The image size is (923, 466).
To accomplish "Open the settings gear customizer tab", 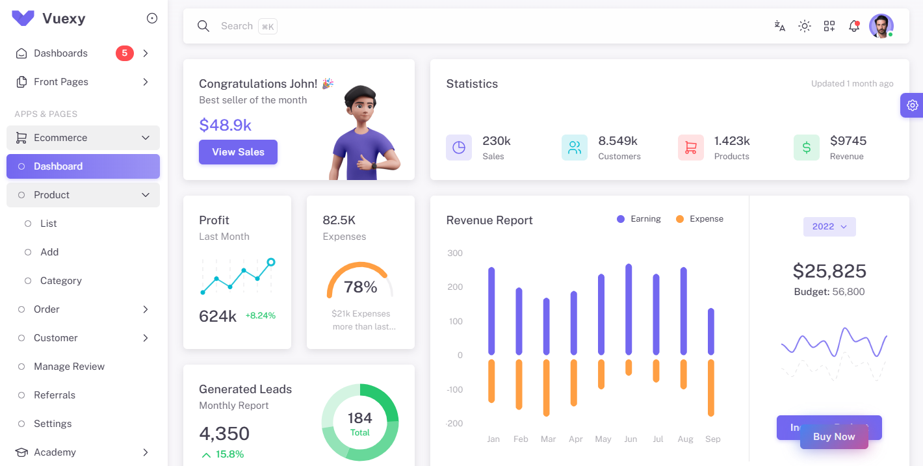I will (x=912, y=105).
